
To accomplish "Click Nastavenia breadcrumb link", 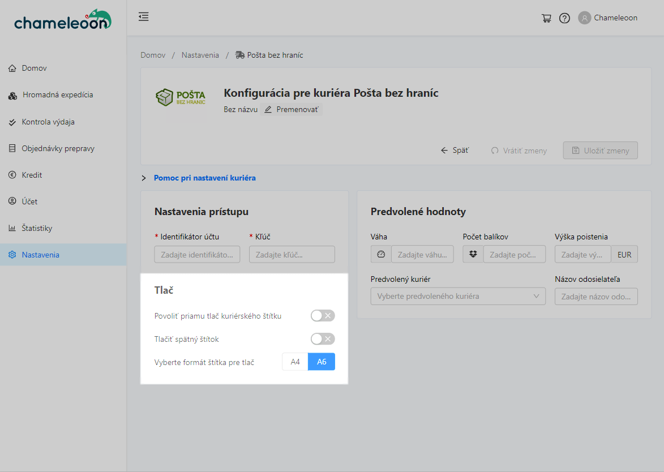I will [200, 55].
